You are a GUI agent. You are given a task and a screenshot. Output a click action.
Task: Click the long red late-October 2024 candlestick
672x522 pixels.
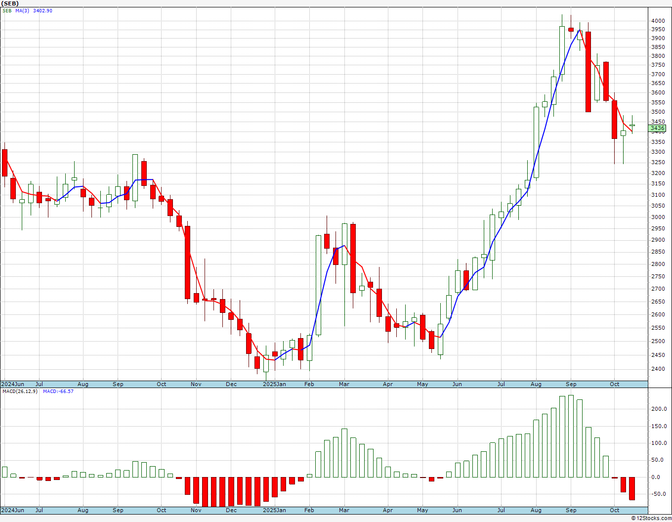187,262
